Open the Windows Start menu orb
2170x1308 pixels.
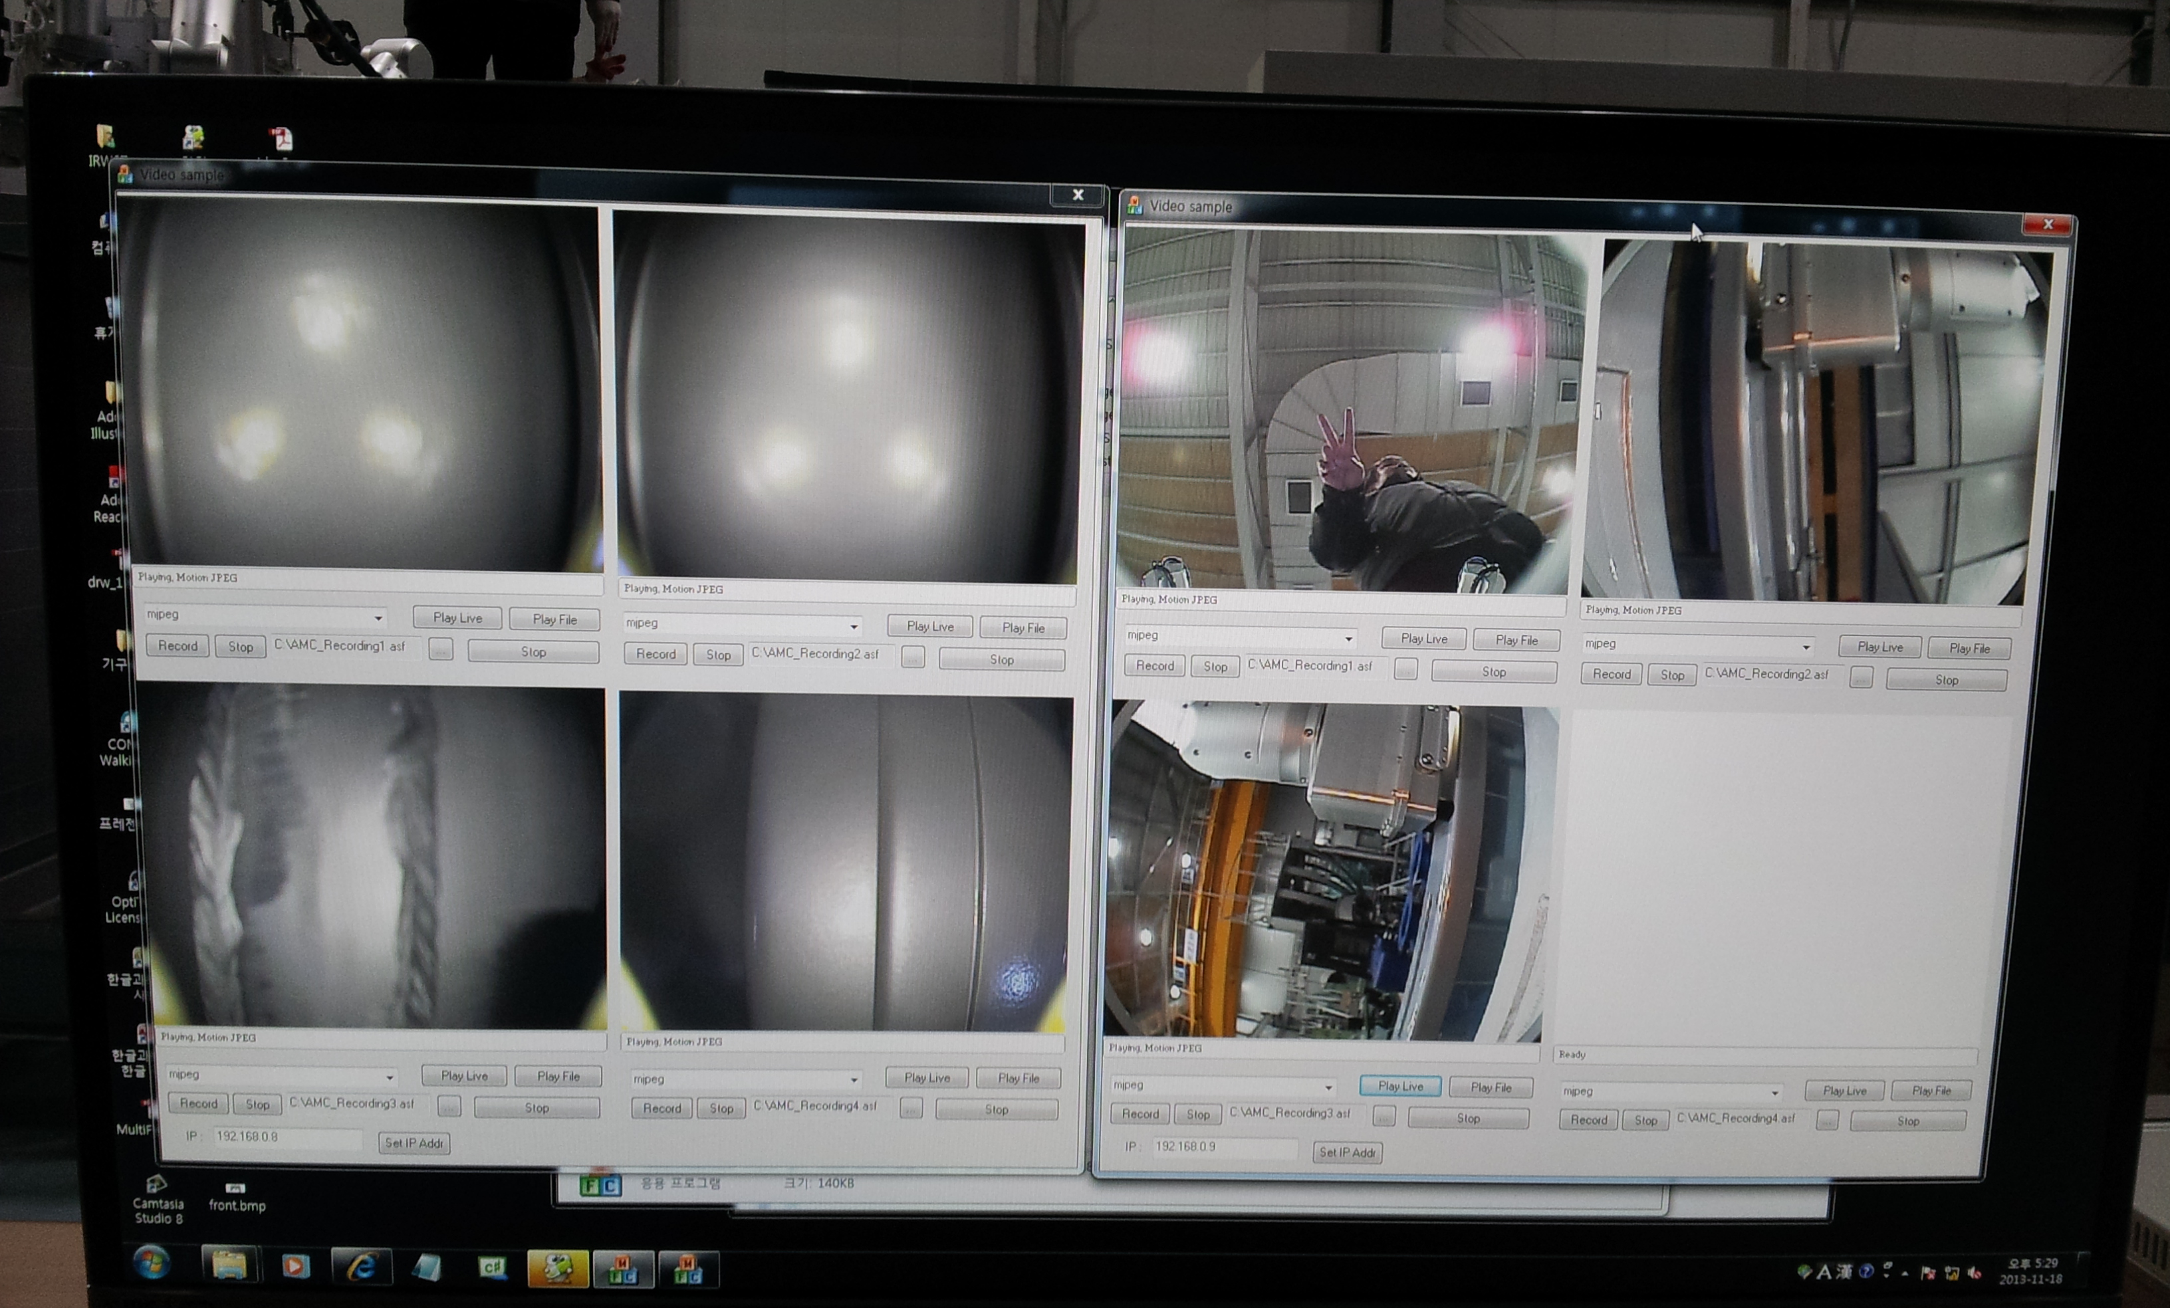[152, 1263]
